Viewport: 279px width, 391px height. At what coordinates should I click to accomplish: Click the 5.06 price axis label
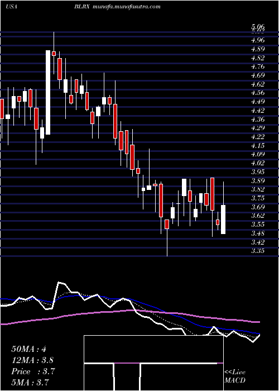pos(258,27)
